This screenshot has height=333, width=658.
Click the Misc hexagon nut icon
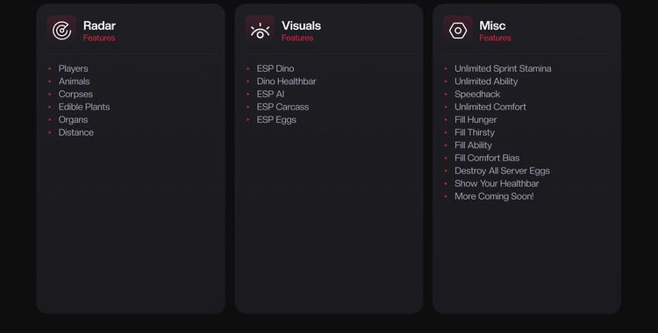coord(458,31)
